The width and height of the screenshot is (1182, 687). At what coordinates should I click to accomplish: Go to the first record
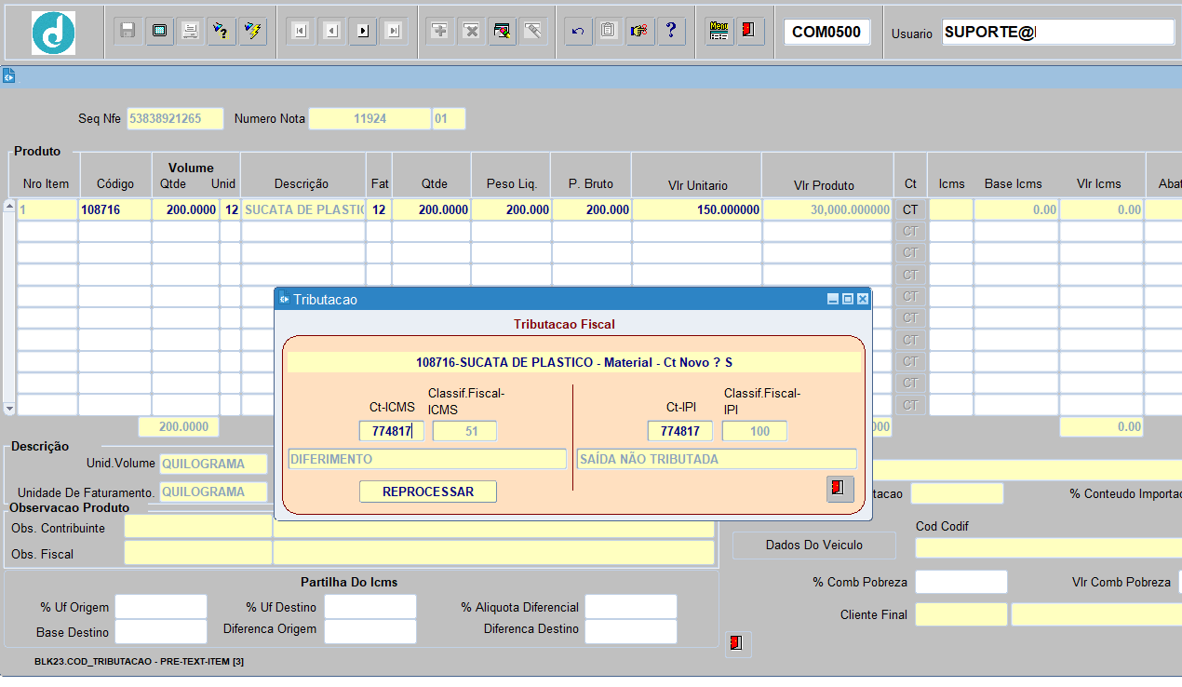click(x=300, y=31)
